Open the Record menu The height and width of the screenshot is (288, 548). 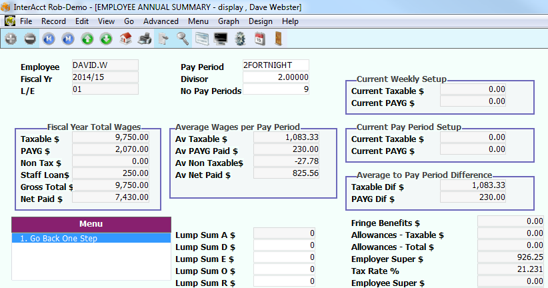[x=53, y=21]
